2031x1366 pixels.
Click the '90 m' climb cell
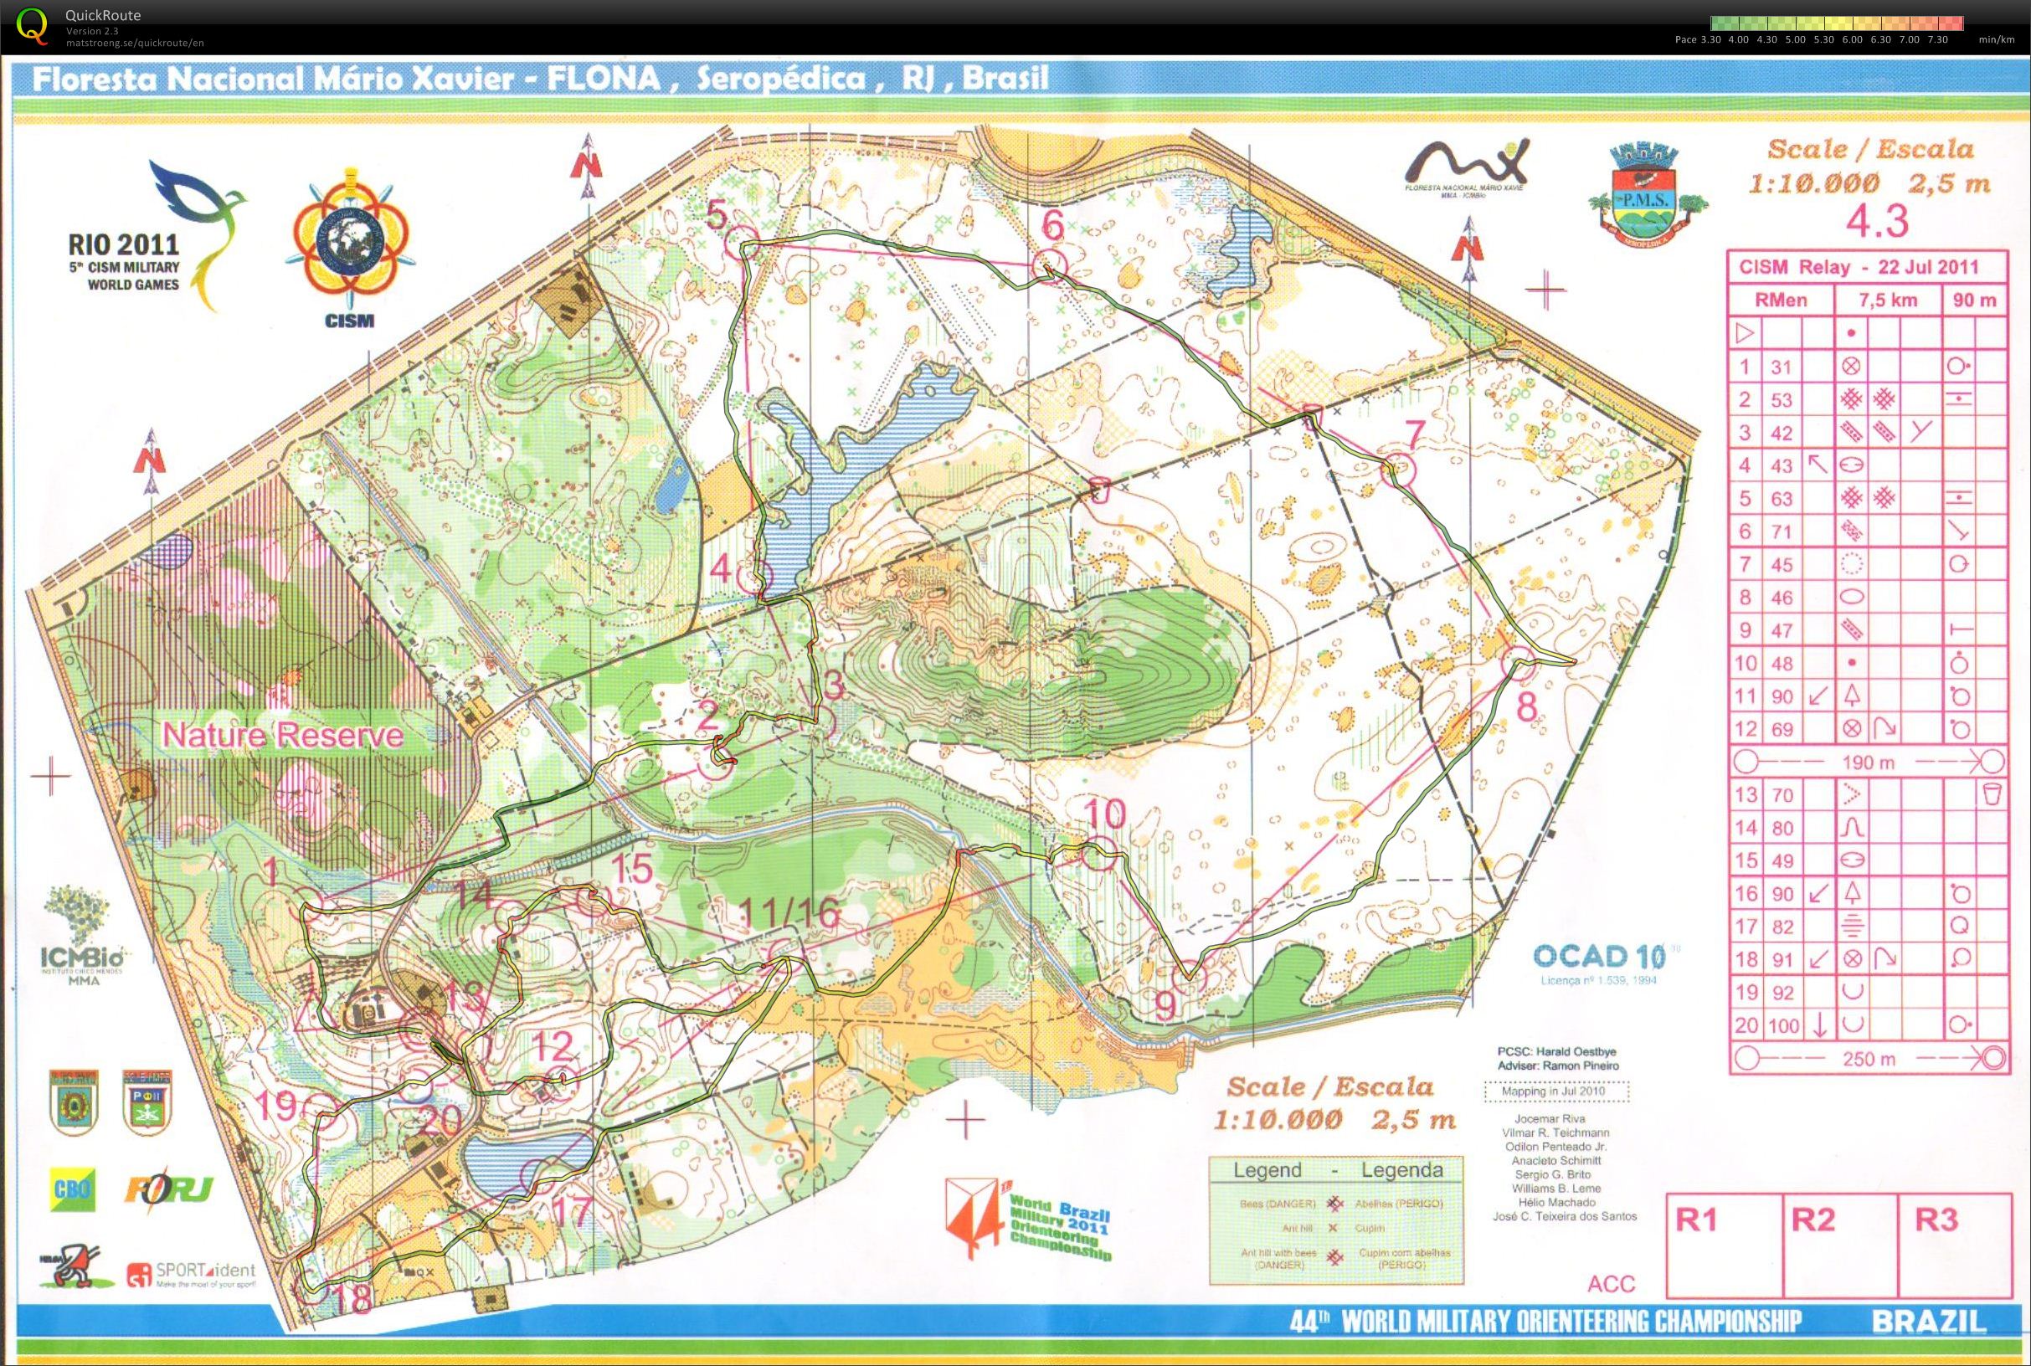pos(1974,300)
